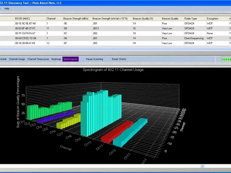Click the horizontal splitter grip below table

pos(113,49)
